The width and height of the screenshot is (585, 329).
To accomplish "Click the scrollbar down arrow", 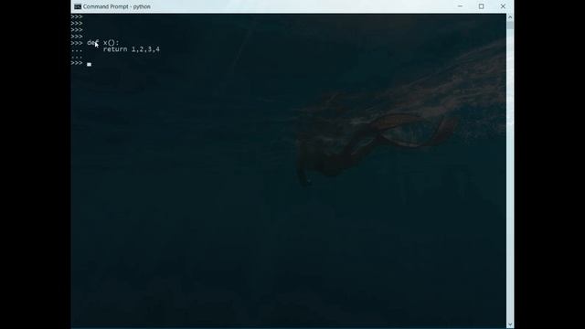I will pyautogui.click(x=510, y=324).
